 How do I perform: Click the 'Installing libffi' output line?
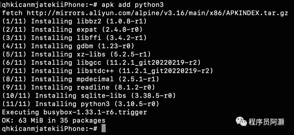tap(74, 38)
